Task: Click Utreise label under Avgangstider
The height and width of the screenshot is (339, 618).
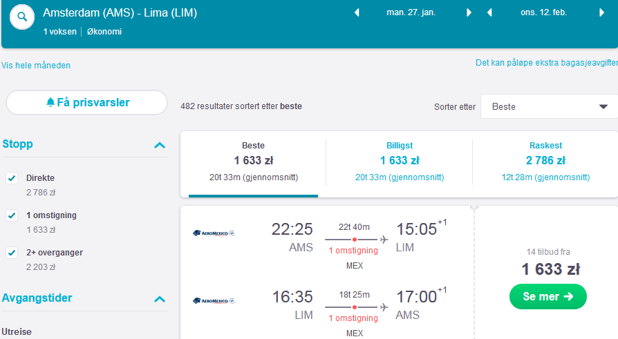Action: 17,332
